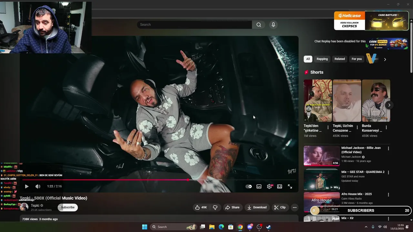Show more filter chips with the arrow
The height and width of the screenshot is (232, 413).
(385, 59)
